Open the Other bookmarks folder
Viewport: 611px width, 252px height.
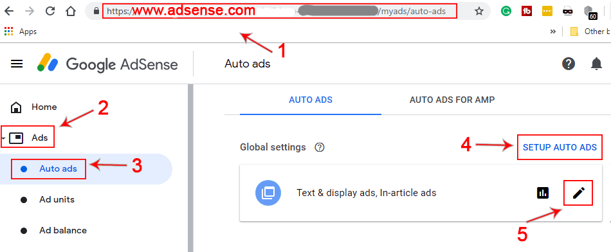[590, 32]
